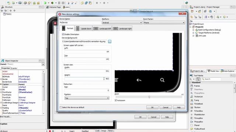Open the Form Factor dropdown showing Phone
Screen dimensions: 236x132
pos(164,23)
